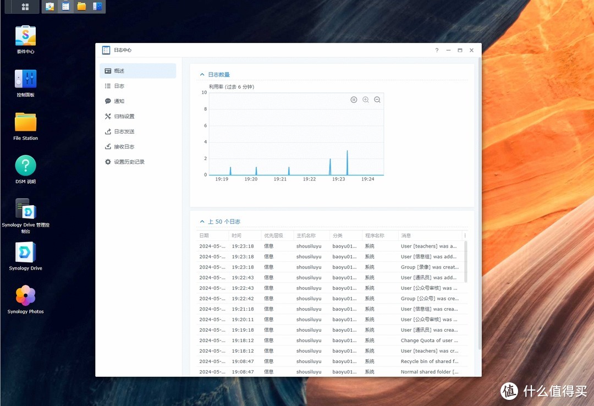Open 日志发送 log sending page
The height and width of the screenshot is (406, 594).
[124, 131]
